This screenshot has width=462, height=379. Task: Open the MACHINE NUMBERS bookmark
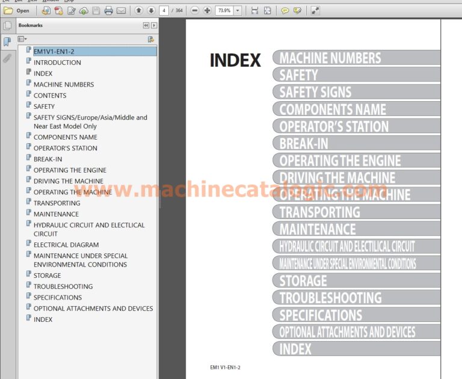click(x=64, y=85)
